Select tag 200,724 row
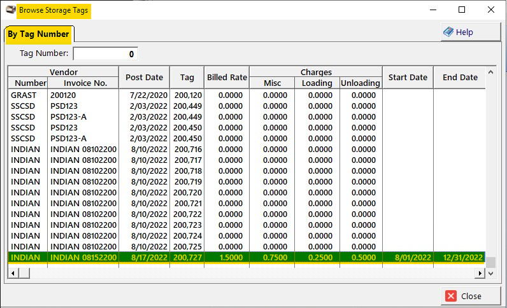507x308 pixels. point(246,236)
